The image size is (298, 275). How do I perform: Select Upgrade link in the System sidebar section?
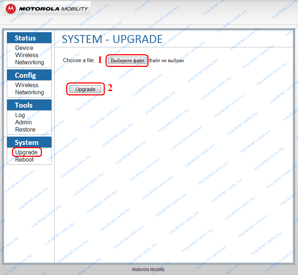(26, 152)
